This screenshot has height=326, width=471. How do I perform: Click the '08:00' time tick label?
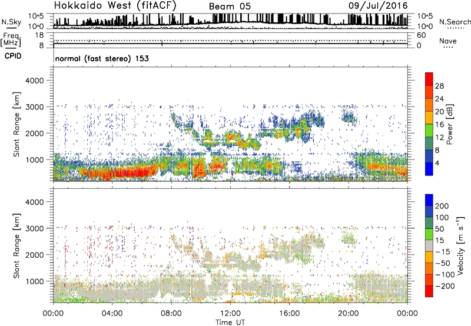(x=171, y=313)
